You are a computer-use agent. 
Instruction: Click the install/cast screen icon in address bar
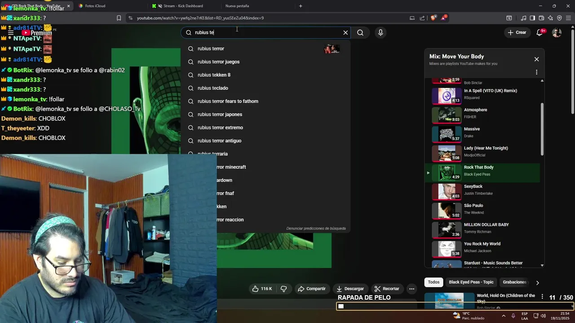click(x=412, y=18)
